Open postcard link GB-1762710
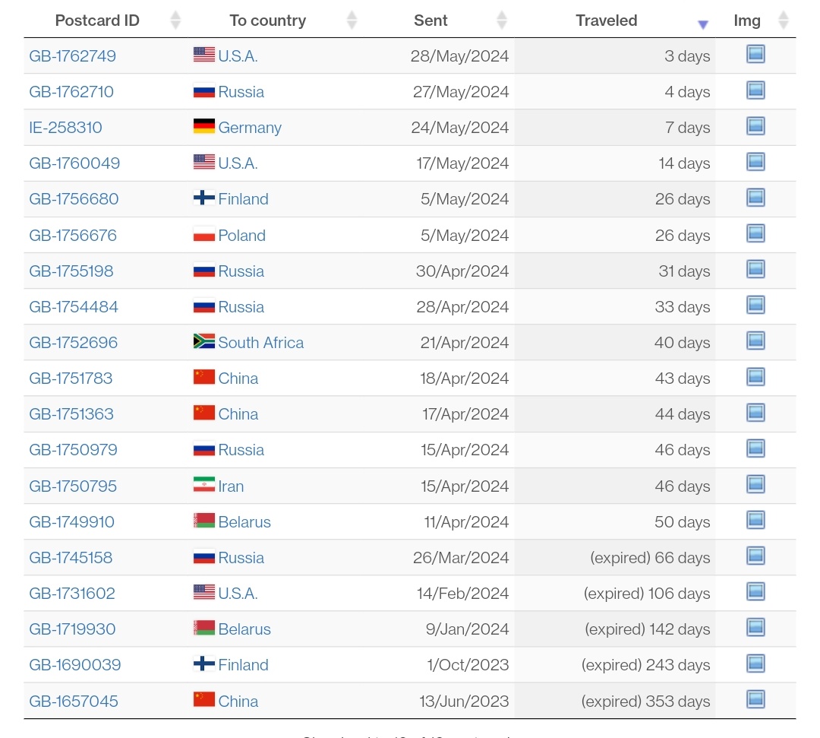 71,92
